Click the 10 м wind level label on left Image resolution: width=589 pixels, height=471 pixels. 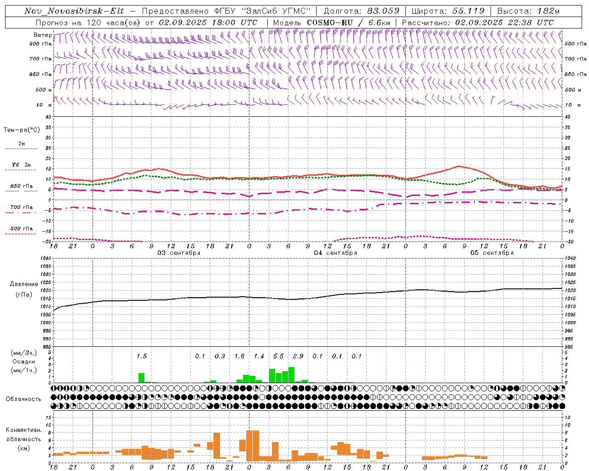44,105
